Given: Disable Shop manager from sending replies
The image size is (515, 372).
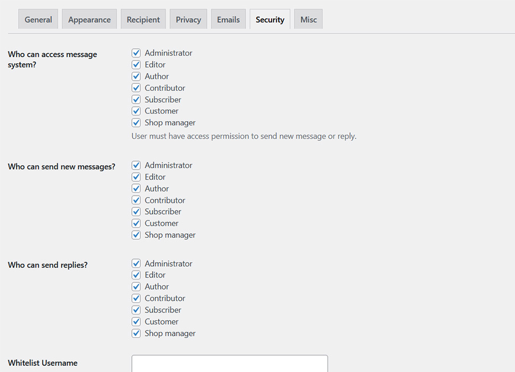Looking at the screenshot, I should (136, 333).
